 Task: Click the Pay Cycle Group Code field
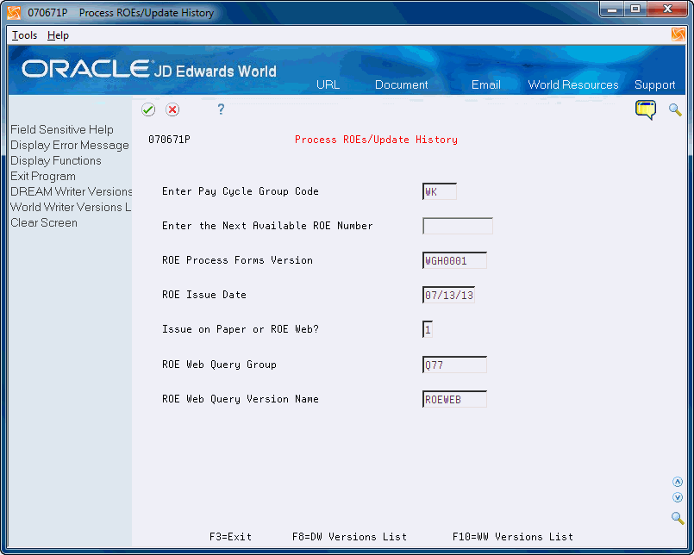click(x=440, y=191)
